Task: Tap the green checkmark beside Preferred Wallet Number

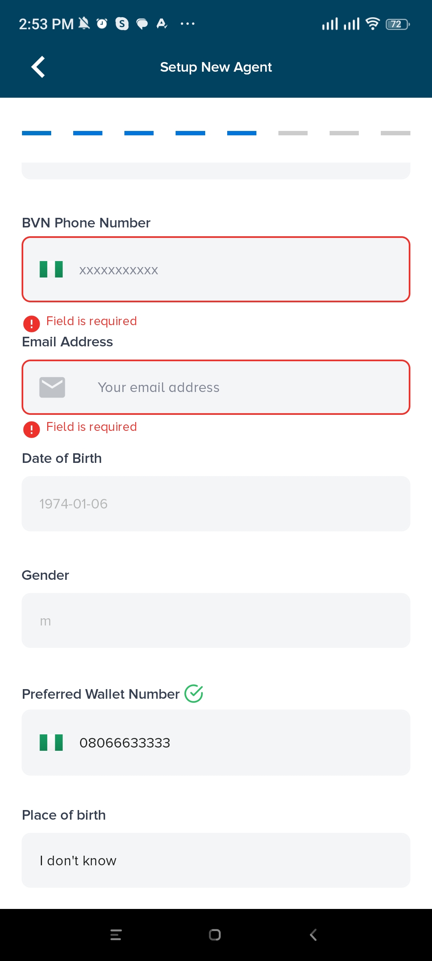Action: click(x=194, y=694)
